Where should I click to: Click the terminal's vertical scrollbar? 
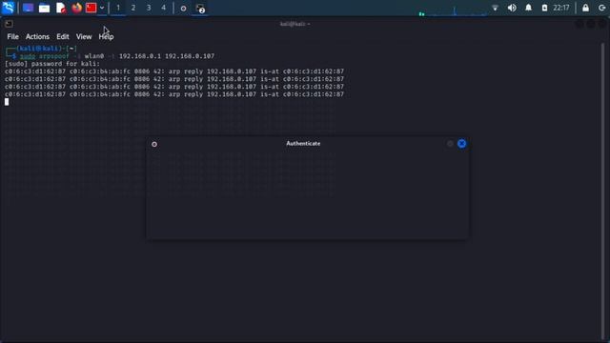point(603,191)
